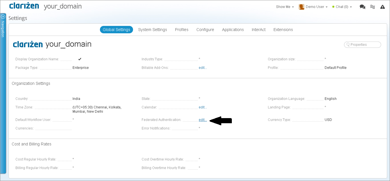This screenshot has width=390, height=181.
Task: Expand the Navigation side panel arrow
Action: (3, 17)
